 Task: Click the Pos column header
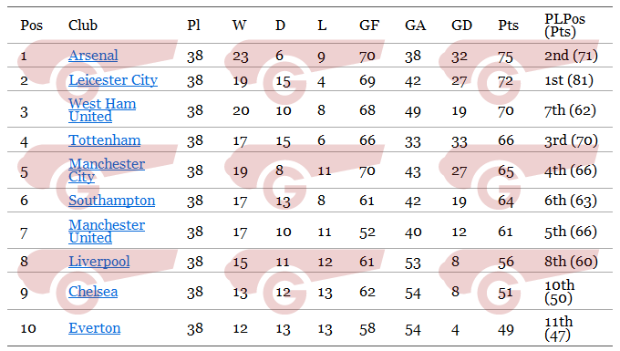point(32,26)
